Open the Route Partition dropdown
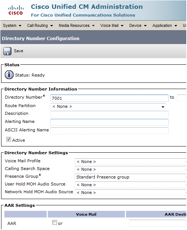 108,106
